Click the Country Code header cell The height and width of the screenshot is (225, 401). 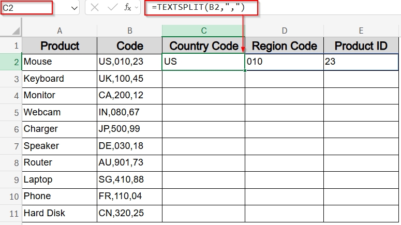203,46
